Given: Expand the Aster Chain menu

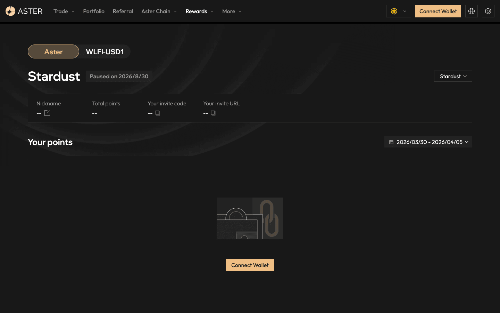Looking at the screenshot, I should click(x=159, y=11).
